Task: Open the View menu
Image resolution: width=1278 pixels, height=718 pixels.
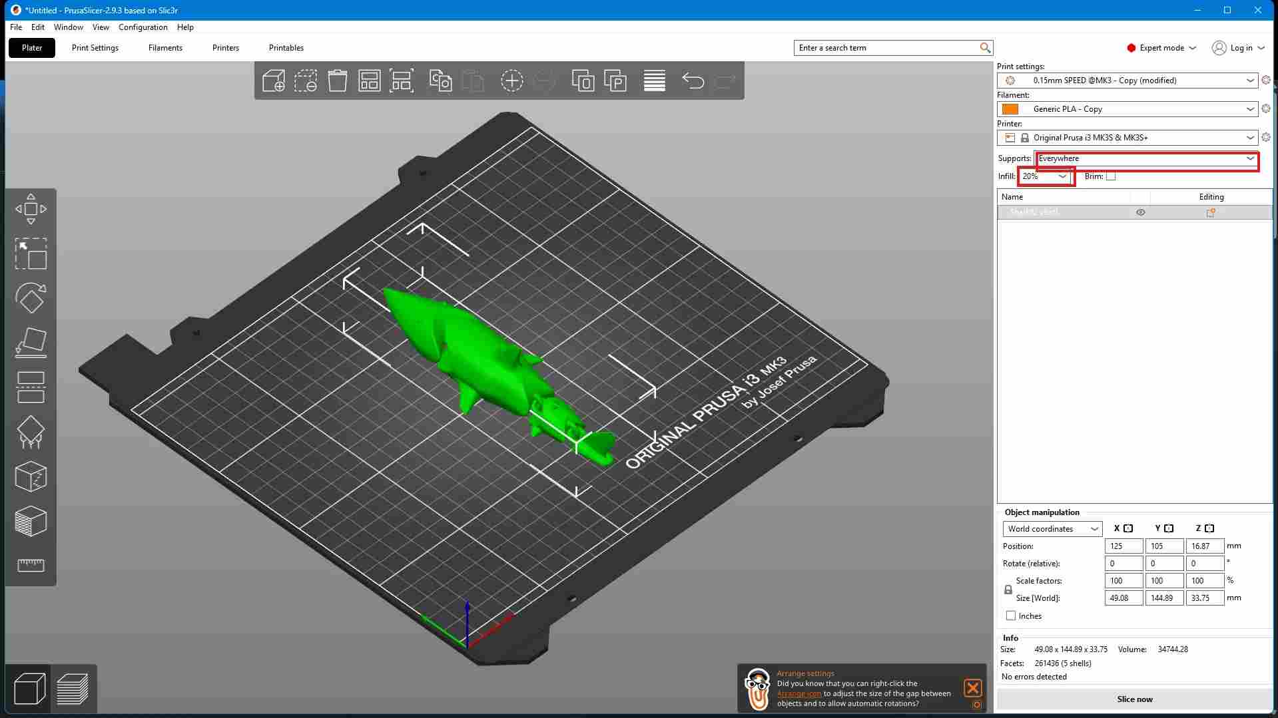Action: click(101, 27)
